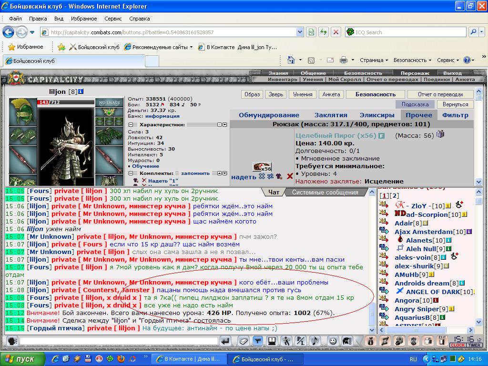Click the running man icon in chat toolbar
The height and width of the screenshot is (366, 488).
click(x=286, y=341)
